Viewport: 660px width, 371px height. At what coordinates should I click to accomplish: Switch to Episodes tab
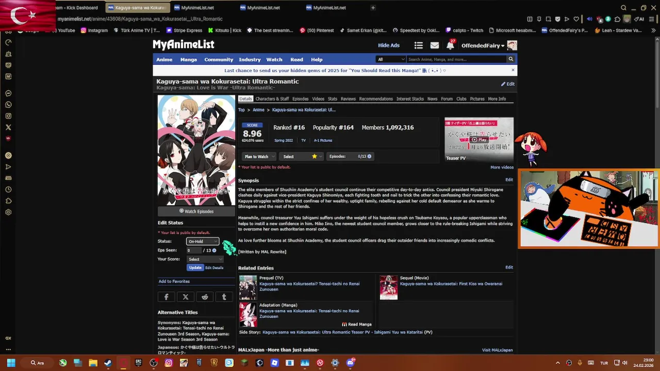[300, 99]
